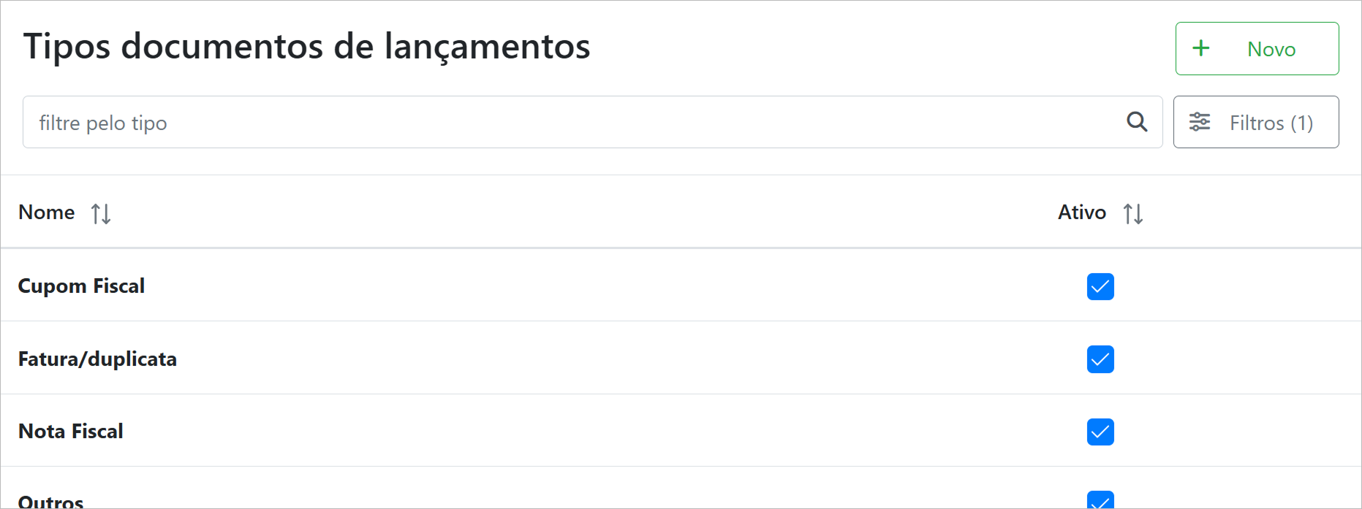Click the magnifying glass search icon
This screenshot has width=1362, height=509.
click(x=1137, y=122)
